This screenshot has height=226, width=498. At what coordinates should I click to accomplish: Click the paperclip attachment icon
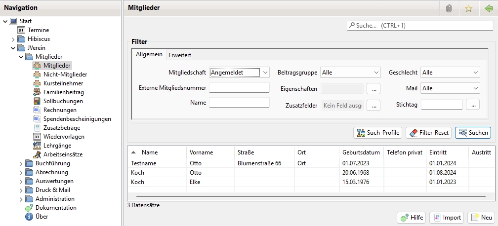click(449, 8)
